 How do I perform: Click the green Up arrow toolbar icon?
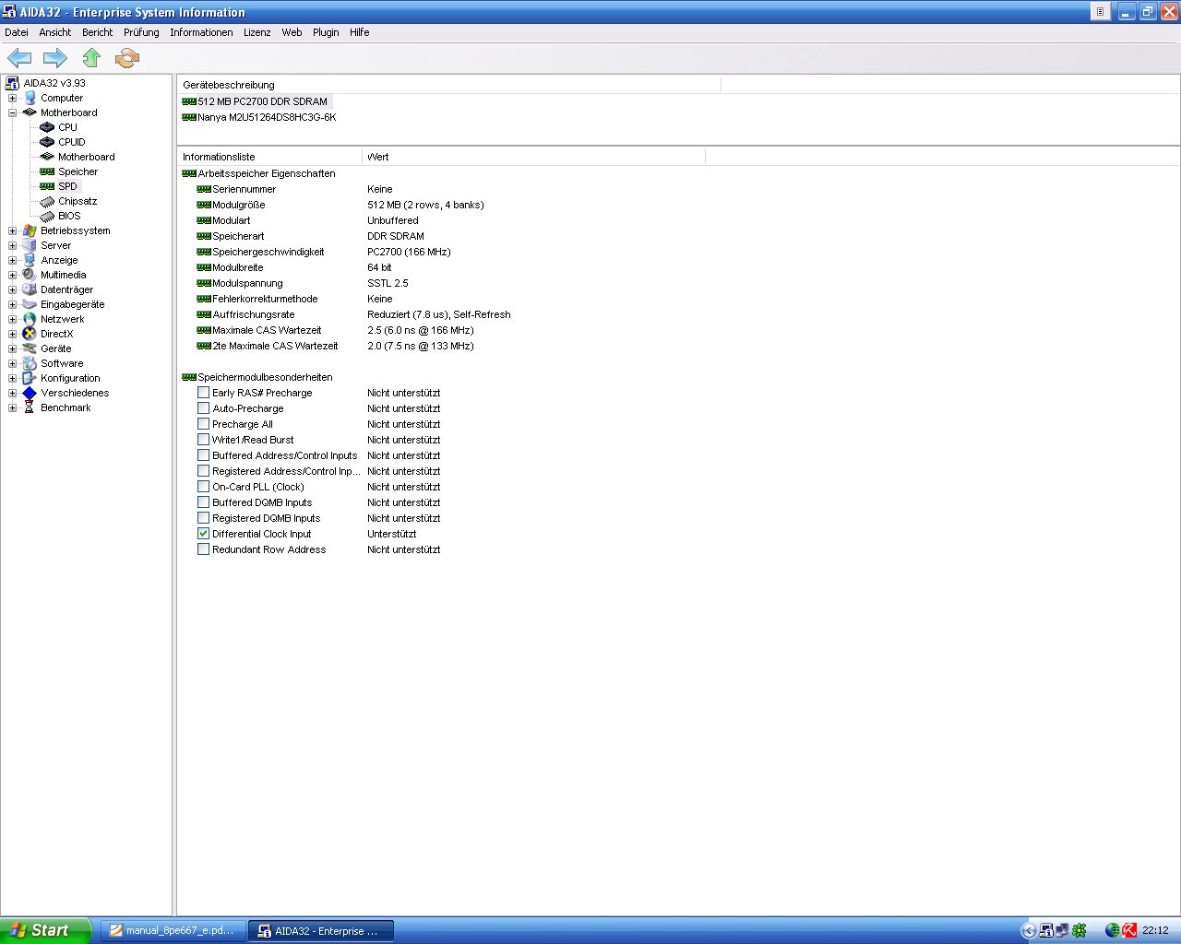point(91,58)
